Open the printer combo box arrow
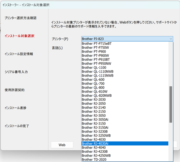The image size is (180, 162). [x=171, y=39]
